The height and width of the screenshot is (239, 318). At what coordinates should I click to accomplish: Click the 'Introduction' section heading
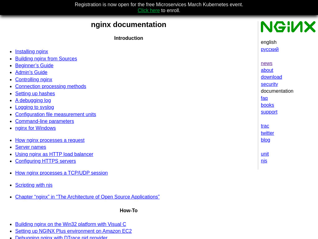tap(129, 38)
